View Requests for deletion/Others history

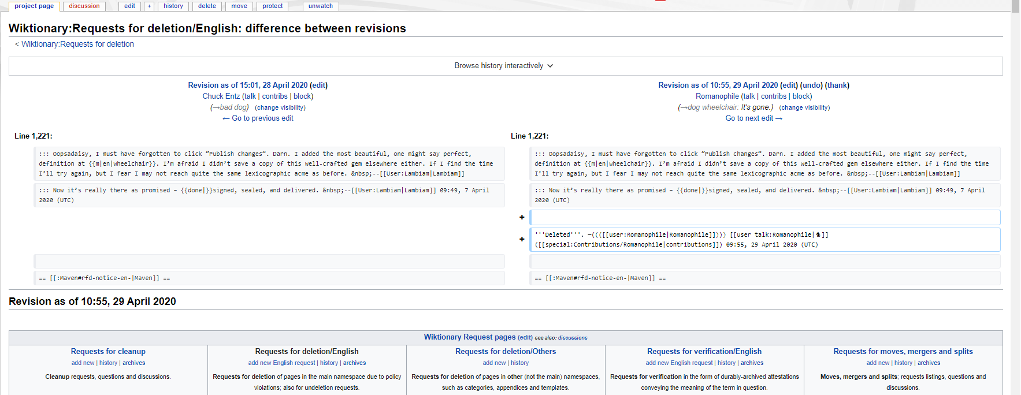(x=519, y=363)
